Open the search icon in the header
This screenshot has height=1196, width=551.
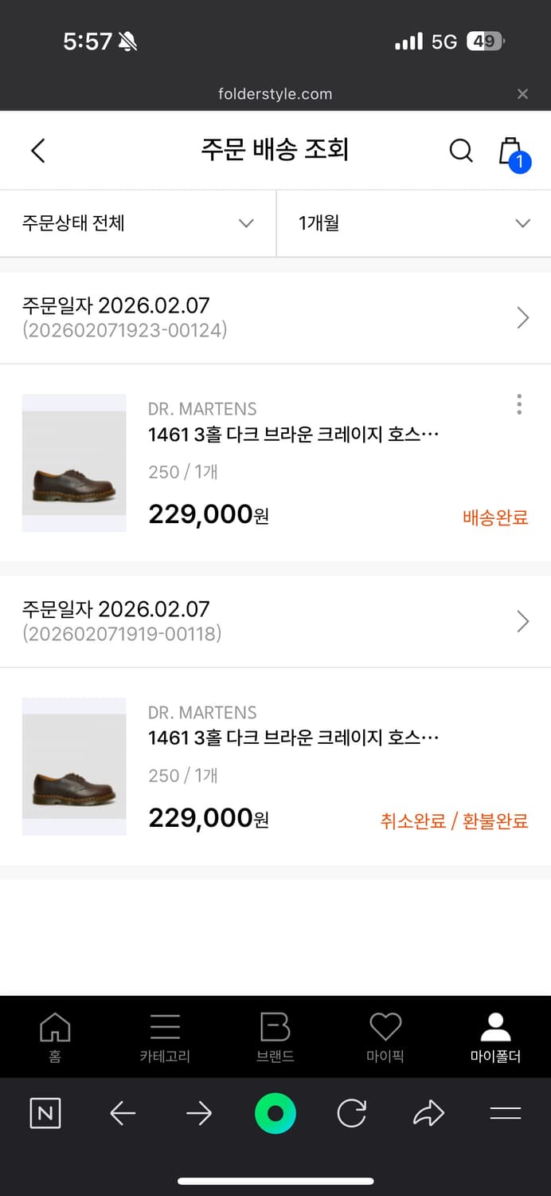click(x=461, y=150)
